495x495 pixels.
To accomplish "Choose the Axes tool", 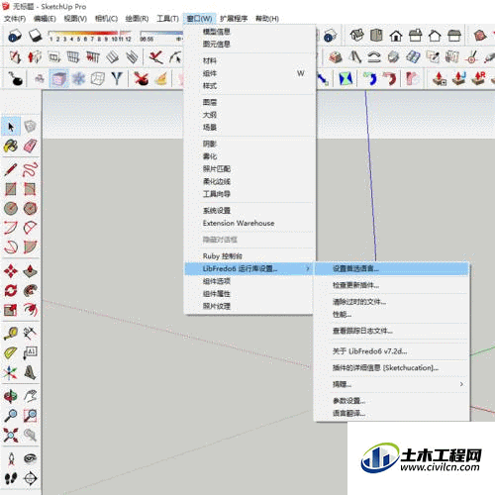I will (x=11, y=372).
